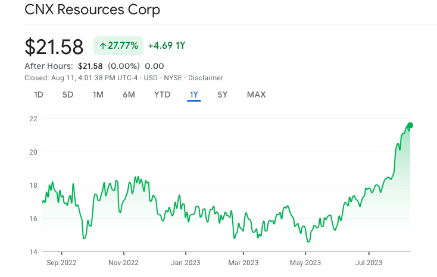Click the 16 y-axis value
437x277 pixels.
tap(33, 219)
